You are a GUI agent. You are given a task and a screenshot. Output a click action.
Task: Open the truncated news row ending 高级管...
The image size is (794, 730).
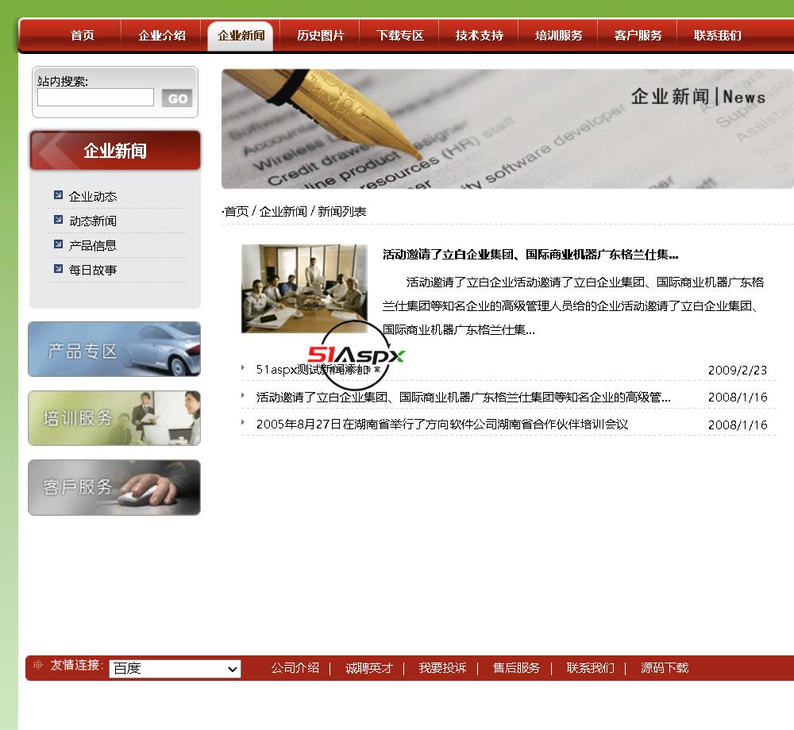[464, 397]
